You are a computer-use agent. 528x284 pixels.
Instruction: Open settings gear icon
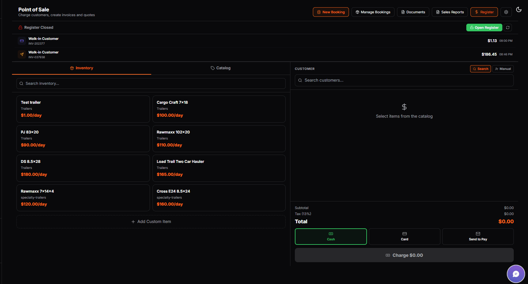(506, 12)
